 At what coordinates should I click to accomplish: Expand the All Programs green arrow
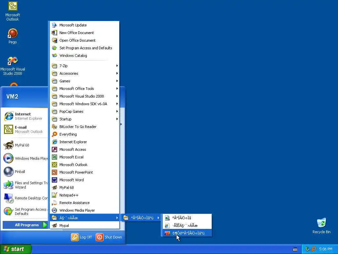45,225
